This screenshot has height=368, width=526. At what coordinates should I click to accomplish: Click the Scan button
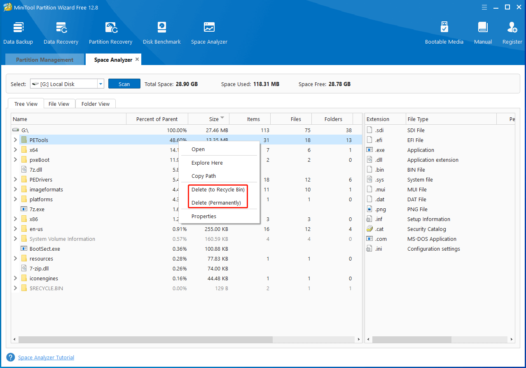click(x=124, y=84)
